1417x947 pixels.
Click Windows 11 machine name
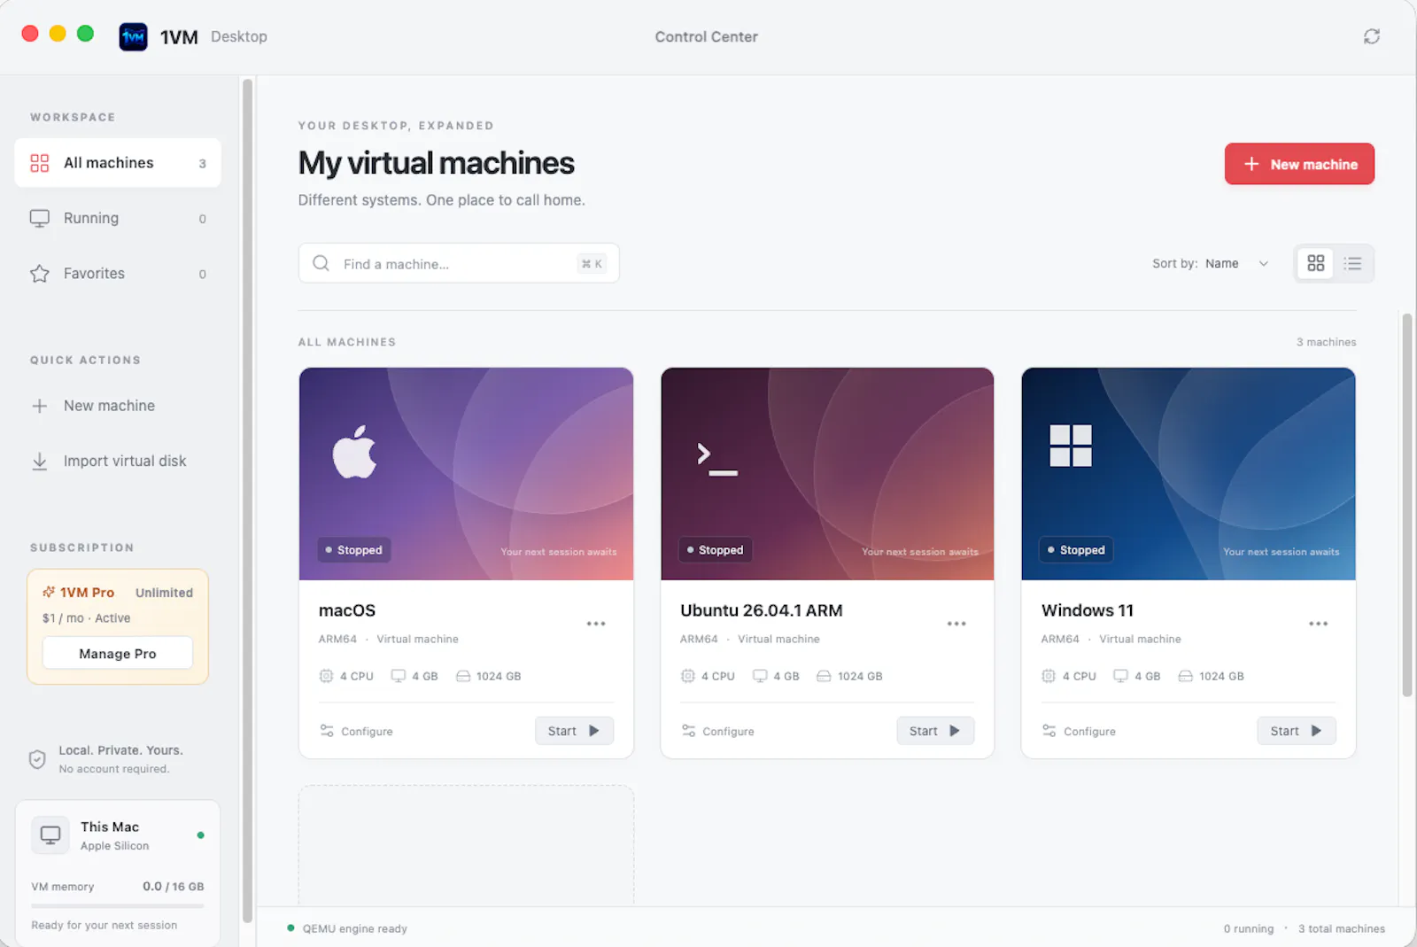click(x=1088, y=610)
